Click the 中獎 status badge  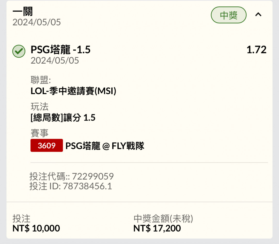(229, 15)
